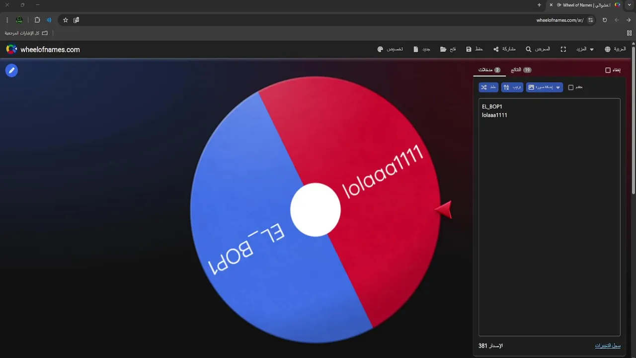
Task: Open the Add image (إضافة صورة) dropdown
Action: (545, 88)
